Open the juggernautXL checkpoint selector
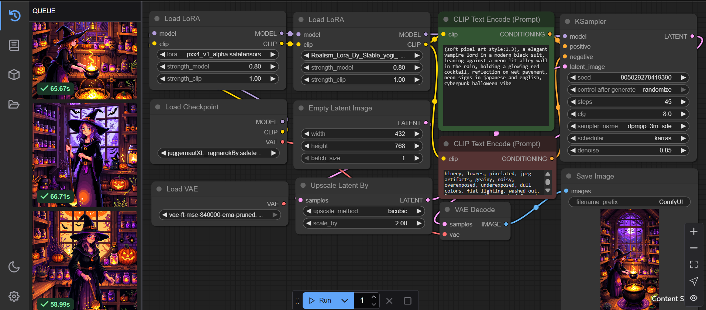The image size is (706, 310). pos(218,153)
